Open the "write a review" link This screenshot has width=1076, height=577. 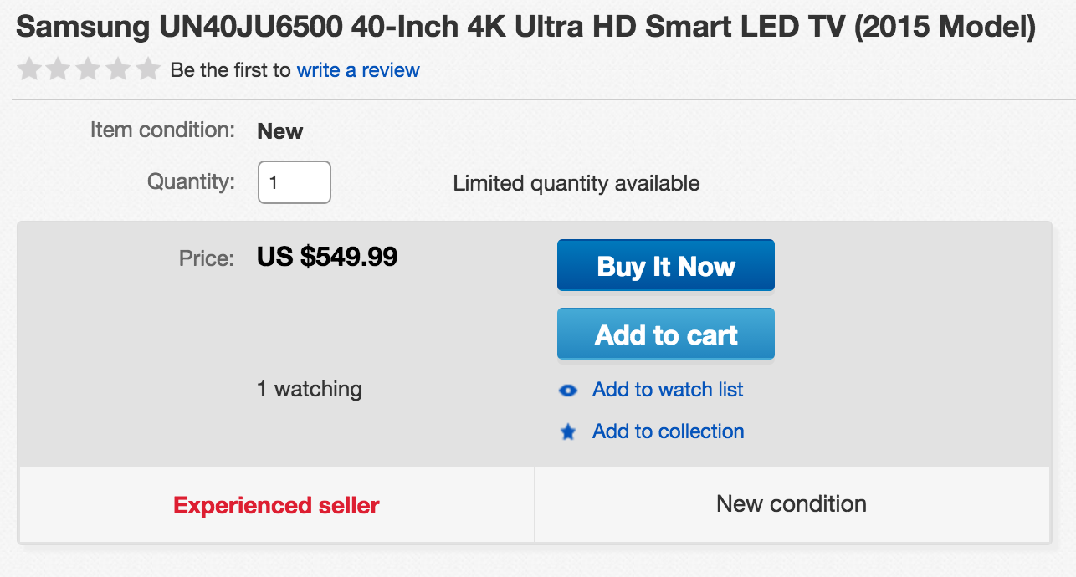(x=358, y=70)
